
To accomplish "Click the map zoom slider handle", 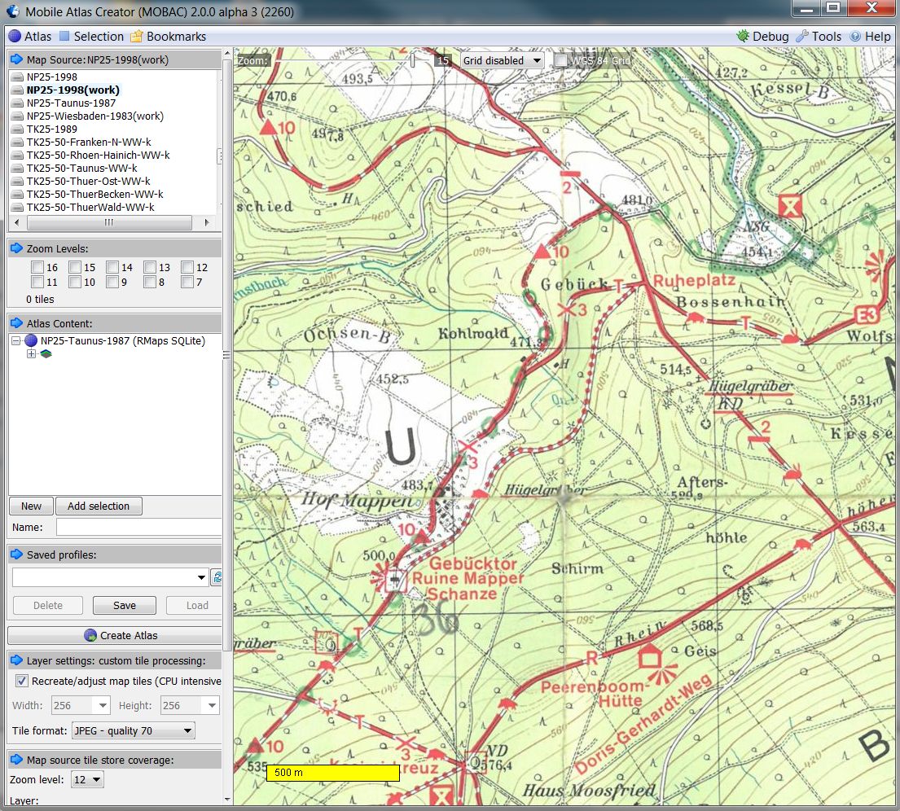I will [x=413, y=59].
